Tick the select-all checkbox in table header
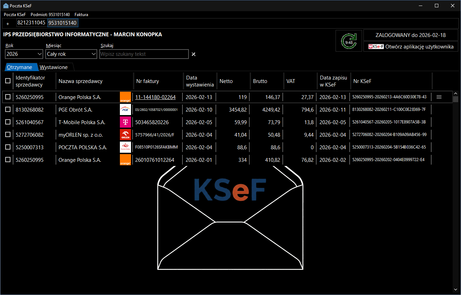The height and width of the screenshot is (295, 461). (8, 81)
